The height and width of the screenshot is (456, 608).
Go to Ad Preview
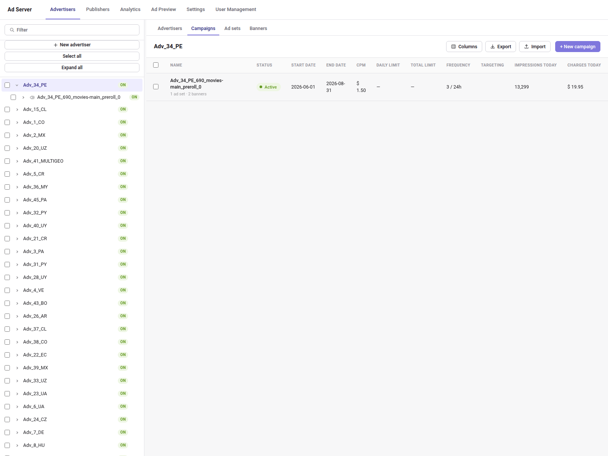(x=163, y=9)
